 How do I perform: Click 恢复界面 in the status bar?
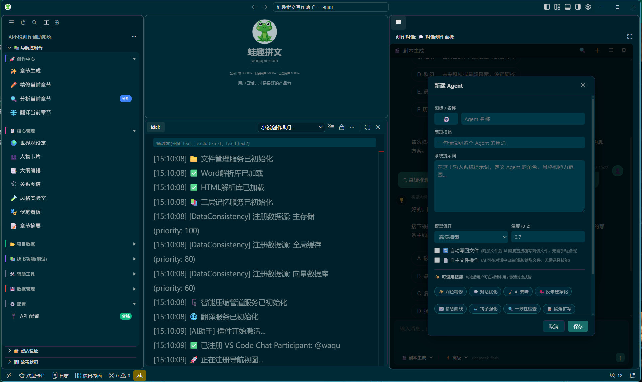click(x=88, y=375)
